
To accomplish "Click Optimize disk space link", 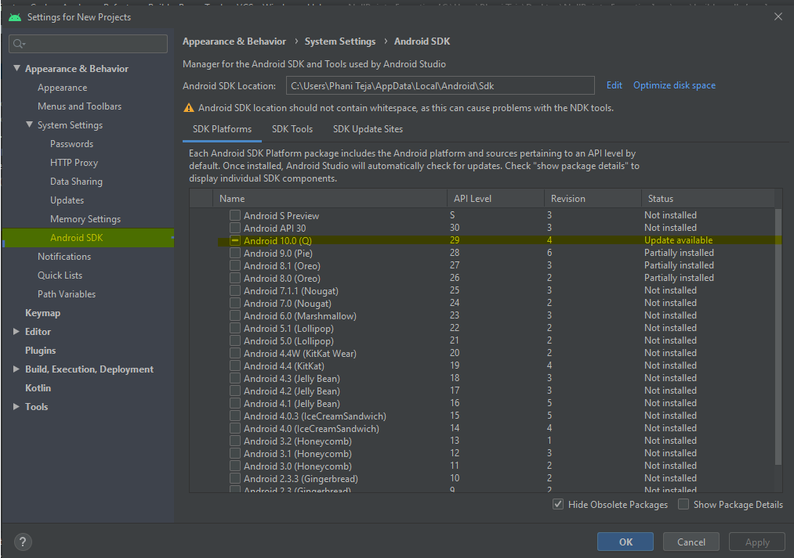I will click(x=674, y=85).
